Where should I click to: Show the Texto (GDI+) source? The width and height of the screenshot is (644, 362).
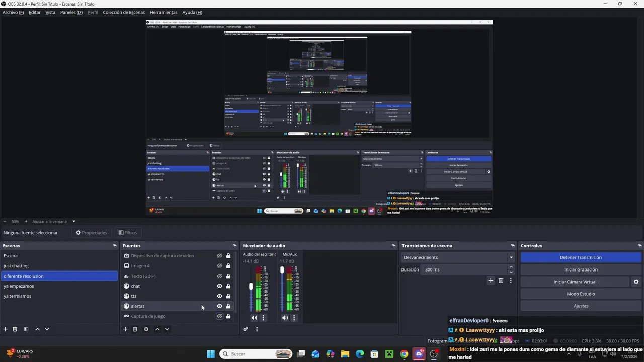[x=219, y=276]
